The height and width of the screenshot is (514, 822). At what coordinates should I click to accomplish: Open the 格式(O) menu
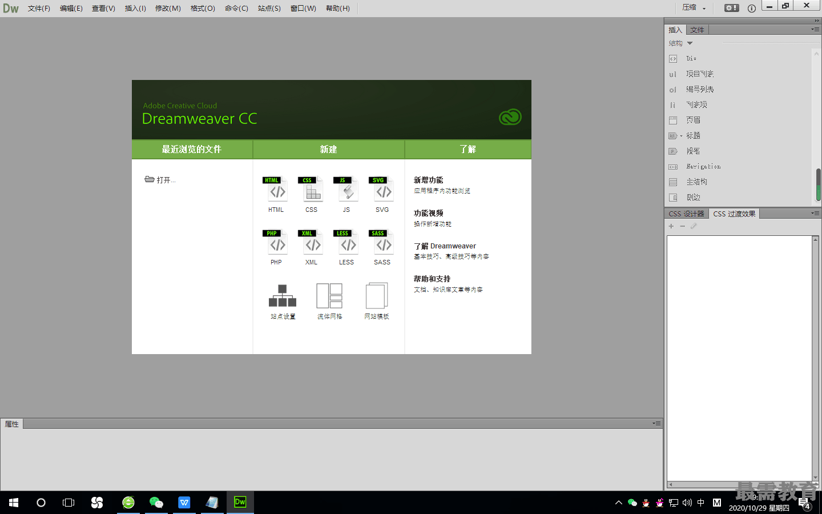point(203,8)
